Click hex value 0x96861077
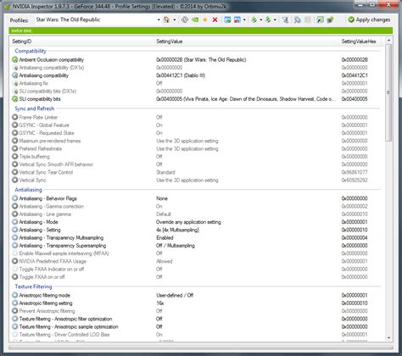The height and width of the screenshot is (356, 402). point(355,172)
